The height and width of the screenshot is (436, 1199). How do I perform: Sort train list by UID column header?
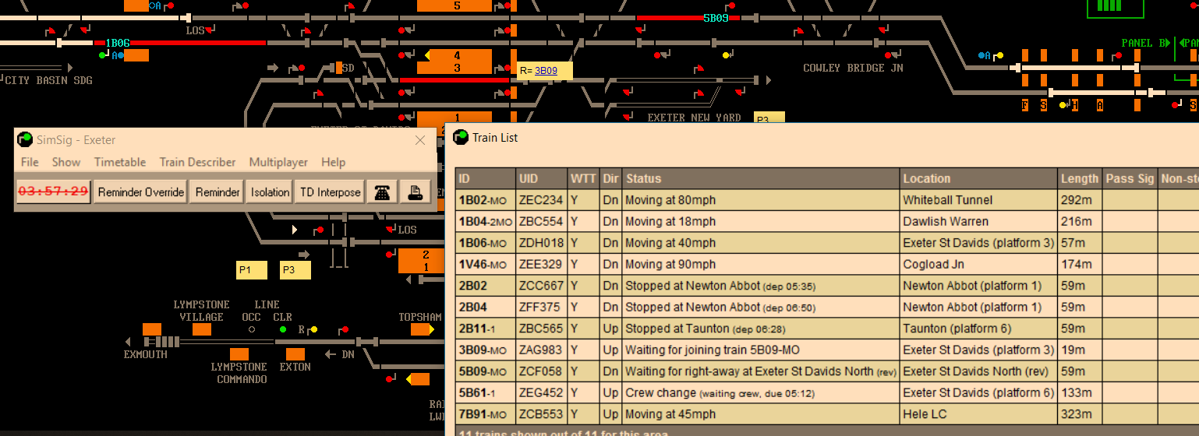(x=541, y=178)
